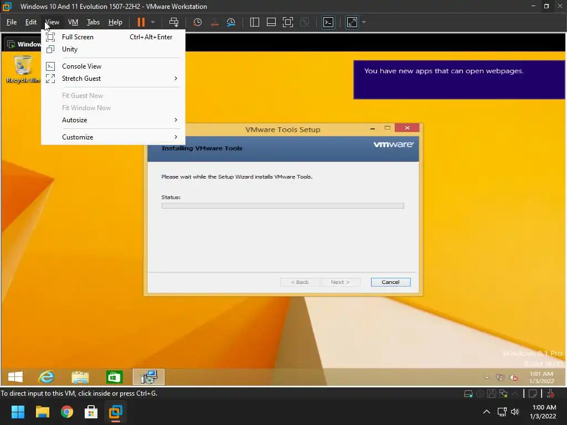567x425 pixels.
Task: Open the Help menu
Action: tap(115, 22)
